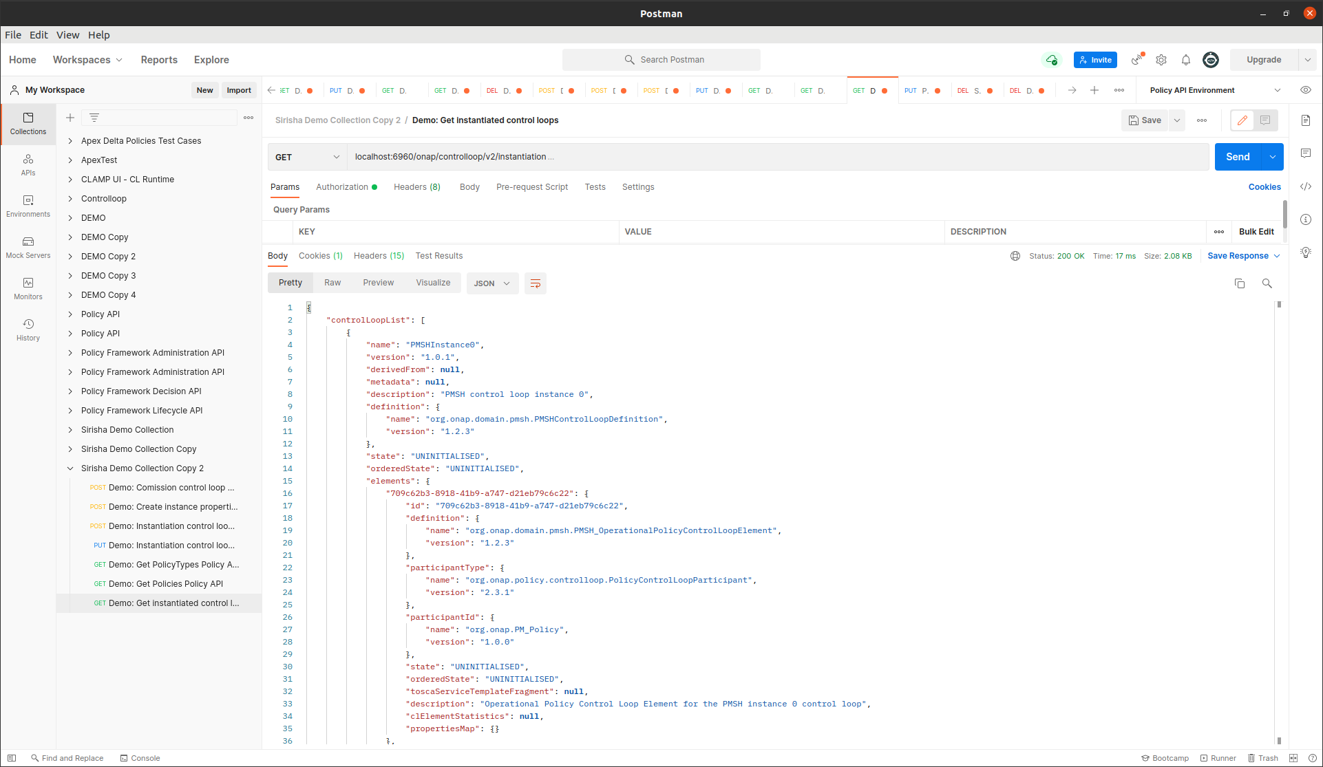Toggle response line wrap icon
Viewport: 1323px width, 767px height.
coord(536,283)
